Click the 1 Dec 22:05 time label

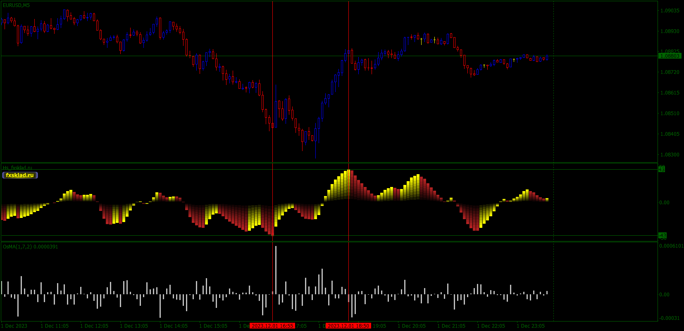(491, 326)
